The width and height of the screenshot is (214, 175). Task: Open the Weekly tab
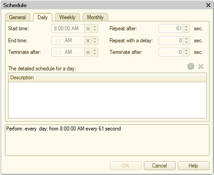67,17
